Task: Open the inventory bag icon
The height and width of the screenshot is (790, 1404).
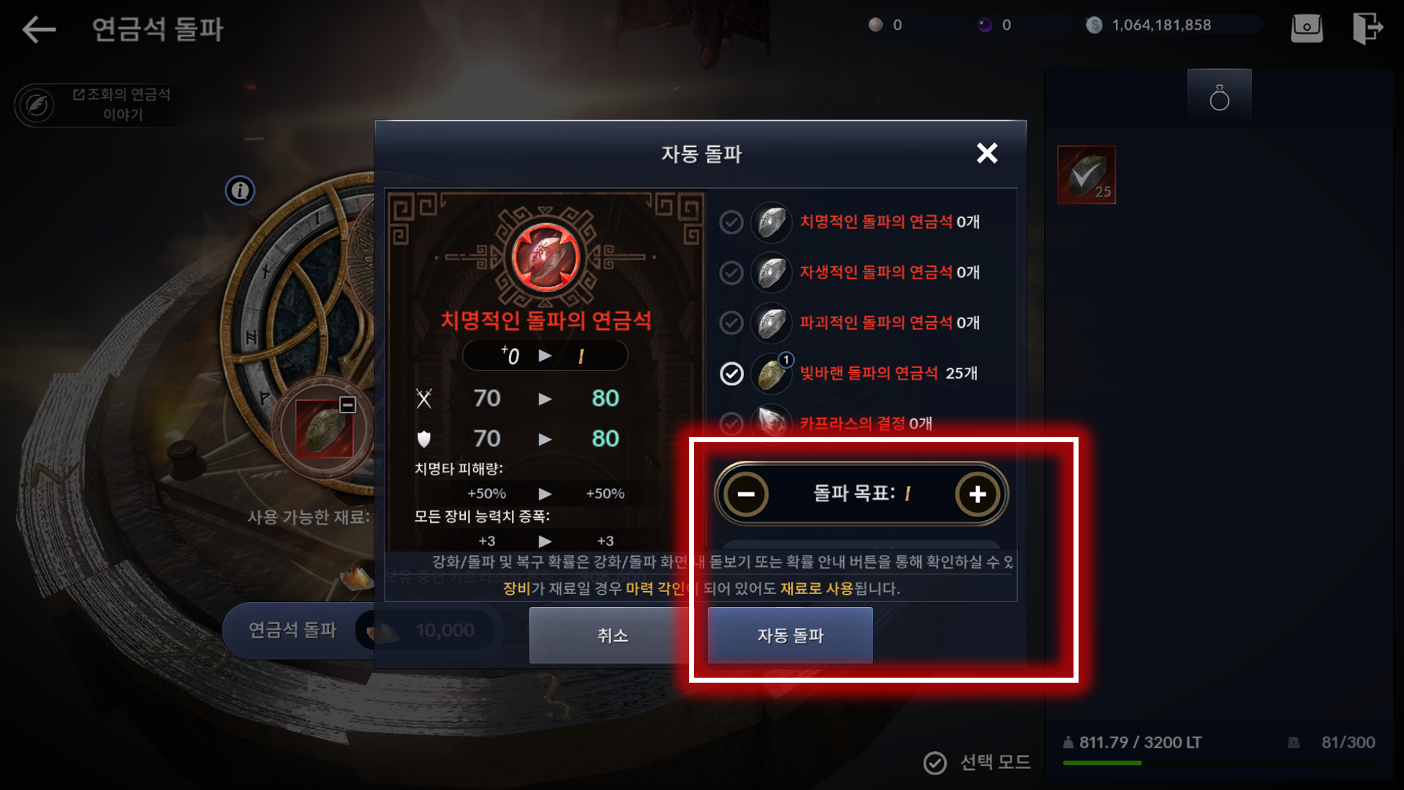Action: [x=1306, y=28]
